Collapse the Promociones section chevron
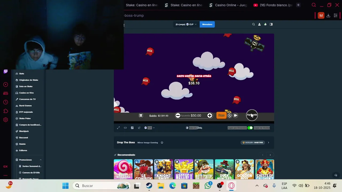Screen dimensions: 342x192 pos(41,160)
